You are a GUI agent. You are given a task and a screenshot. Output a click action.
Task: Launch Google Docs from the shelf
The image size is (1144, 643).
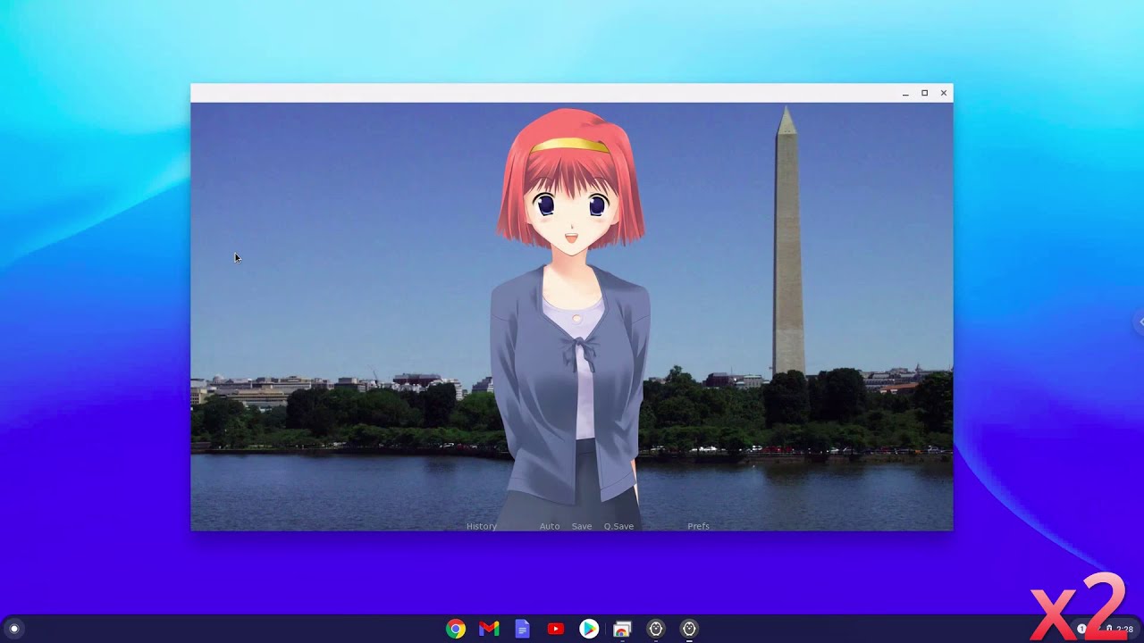pos(523,629)
